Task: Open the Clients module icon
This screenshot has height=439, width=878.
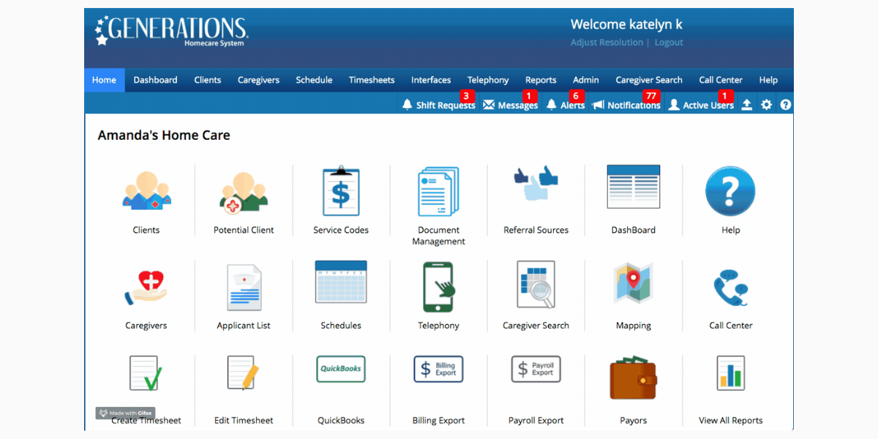Action: click(146, 190)
